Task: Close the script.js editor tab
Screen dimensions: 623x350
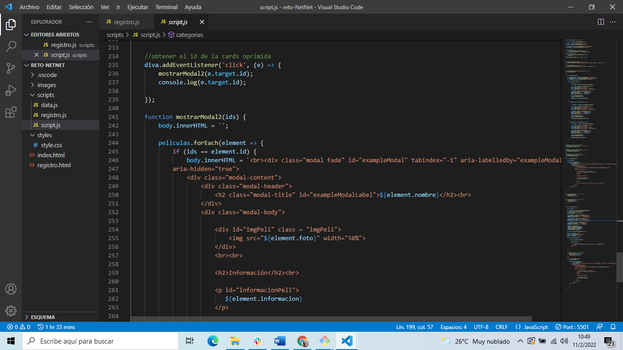Action: click(x=202, y=22)
